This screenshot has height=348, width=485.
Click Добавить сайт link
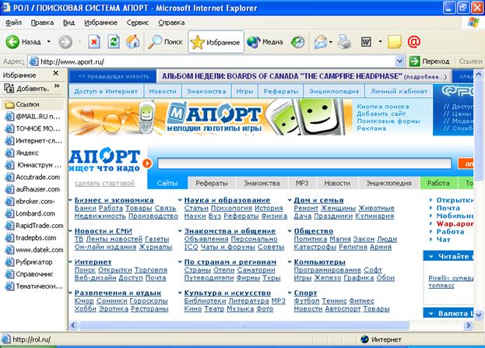click(381, 114)
